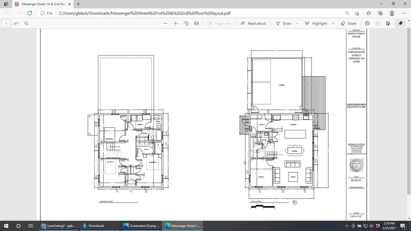This screenshot has height=231, width=411.
Task: Open the Edge settings and more menu
Action: [404, 13]
